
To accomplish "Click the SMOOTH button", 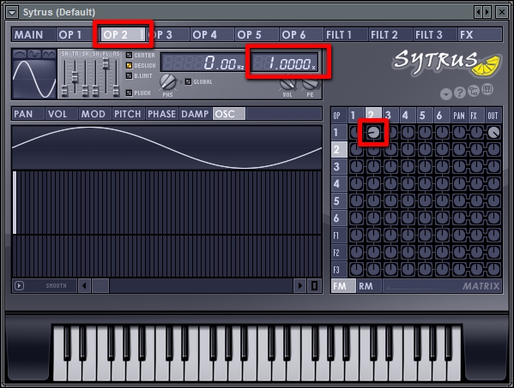I will click(x=56, y=285).
